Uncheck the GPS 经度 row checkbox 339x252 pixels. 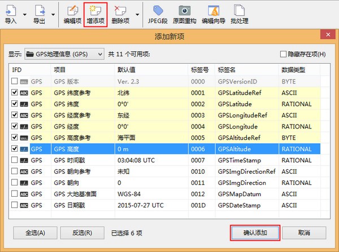pos(15,126)
